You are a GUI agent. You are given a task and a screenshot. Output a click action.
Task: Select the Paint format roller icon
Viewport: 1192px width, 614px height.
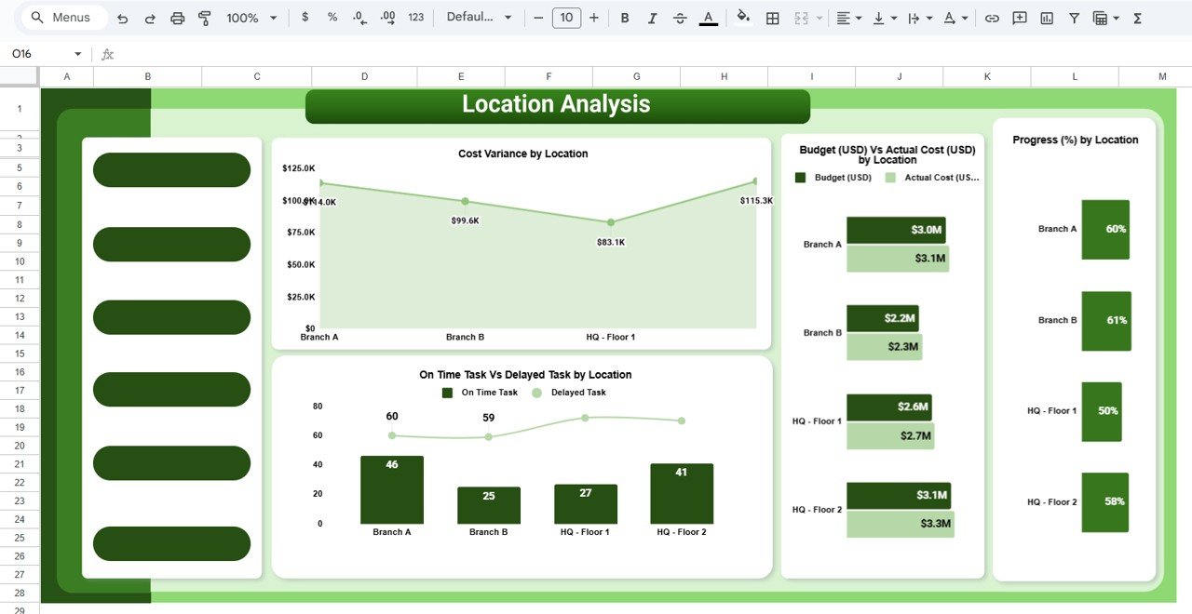coord(205,18)
